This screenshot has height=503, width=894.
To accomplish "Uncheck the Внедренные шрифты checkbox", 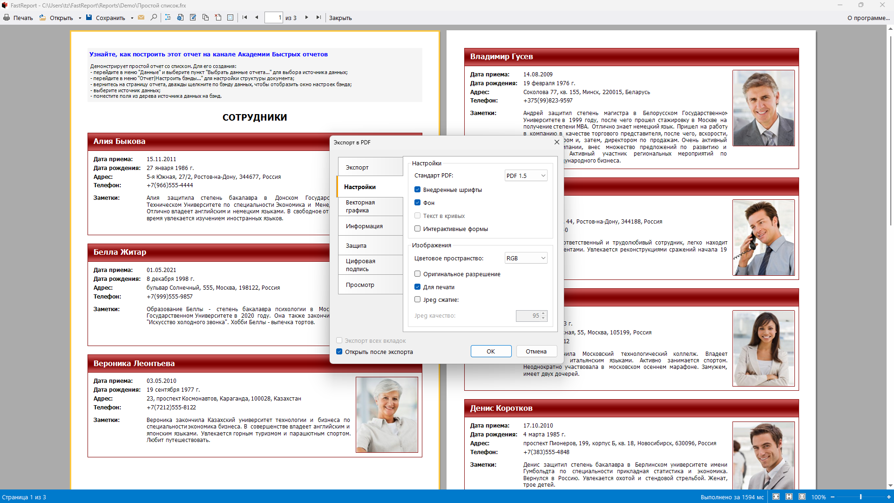I will click(x=417, y=190).
